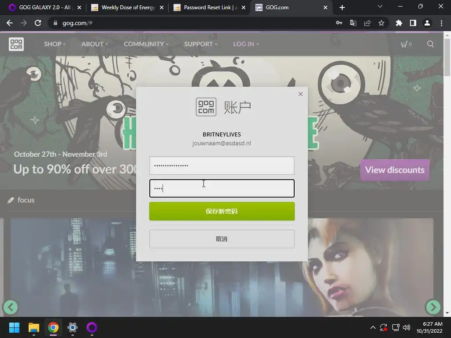Open File Explorer from the taskbar
The height and width of the screenshot is (338, 451).
coord(33,327)
